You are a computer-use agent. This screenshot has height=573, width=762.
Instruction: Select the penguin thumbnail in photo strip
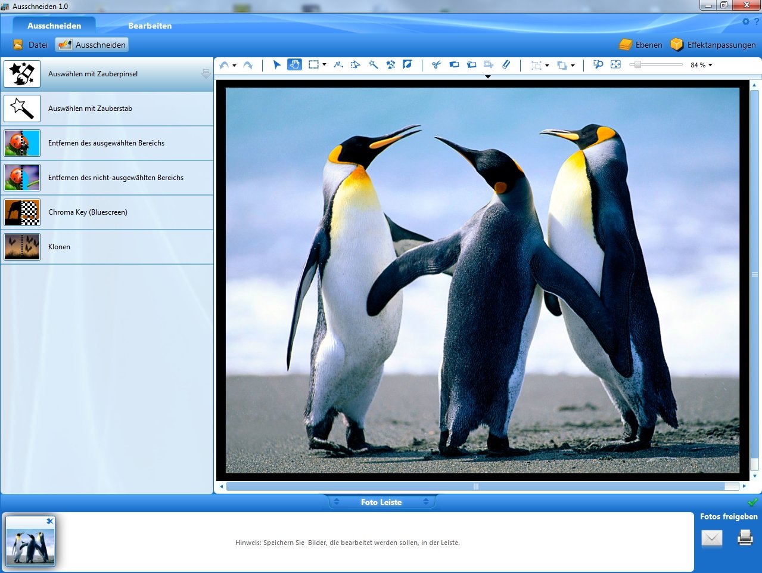pyautogui.click(x=30, y=541)
